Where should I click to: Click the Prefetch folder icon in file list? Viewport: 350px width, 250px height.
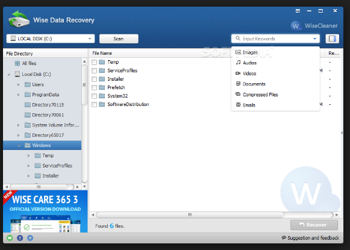(x=102, y=87)
